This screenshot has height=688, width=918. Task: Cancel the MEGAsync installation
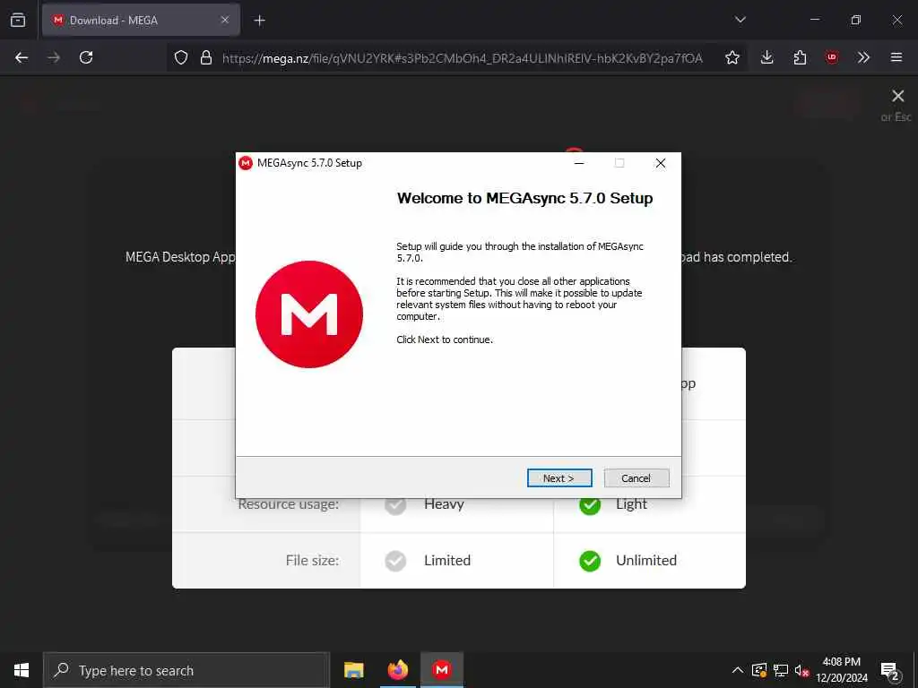click(636, 478)
